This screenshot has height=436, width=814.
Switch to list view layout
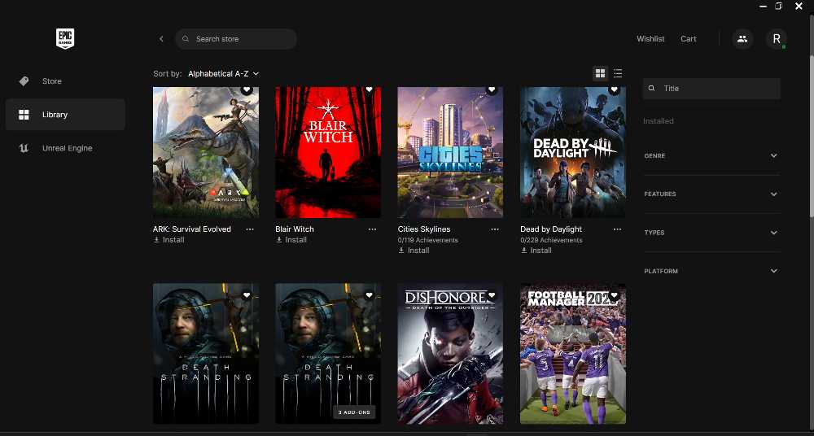[x=618, y=74]
